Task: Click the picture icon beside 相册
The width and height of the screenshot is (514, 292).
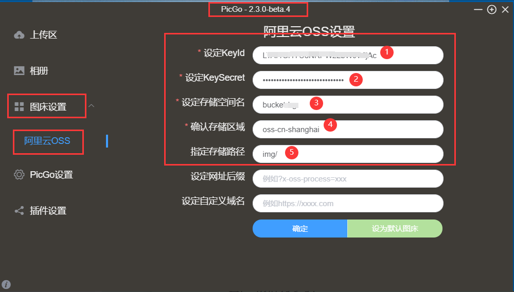Action: click(x=19, y=71)
